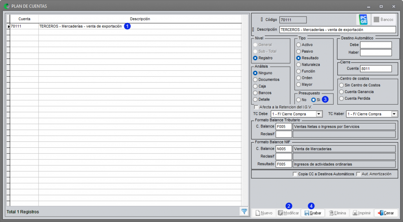Click Tributario C. Balance field F005
The width and height of the screenshot is (403, 222).
pos(284,127)
